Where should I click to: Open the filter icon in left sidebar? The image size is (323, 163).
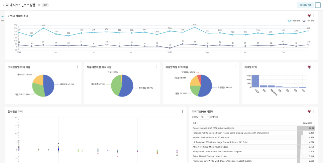coord(2,21)
